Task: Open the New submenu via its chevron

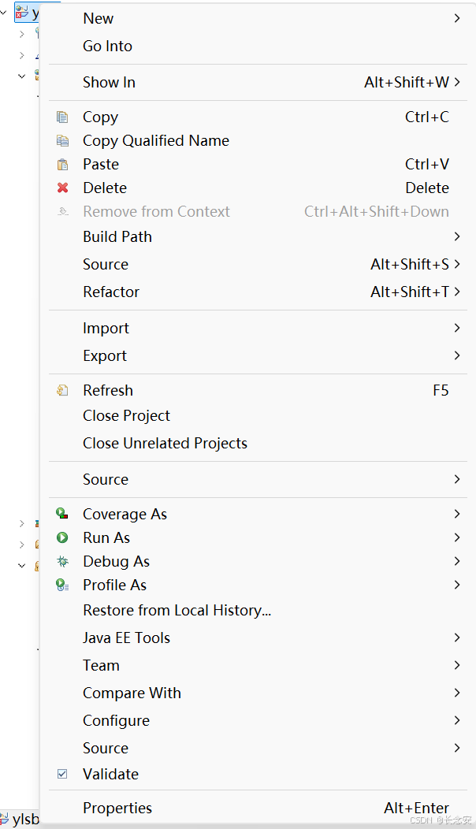Action: coord(456,17)
